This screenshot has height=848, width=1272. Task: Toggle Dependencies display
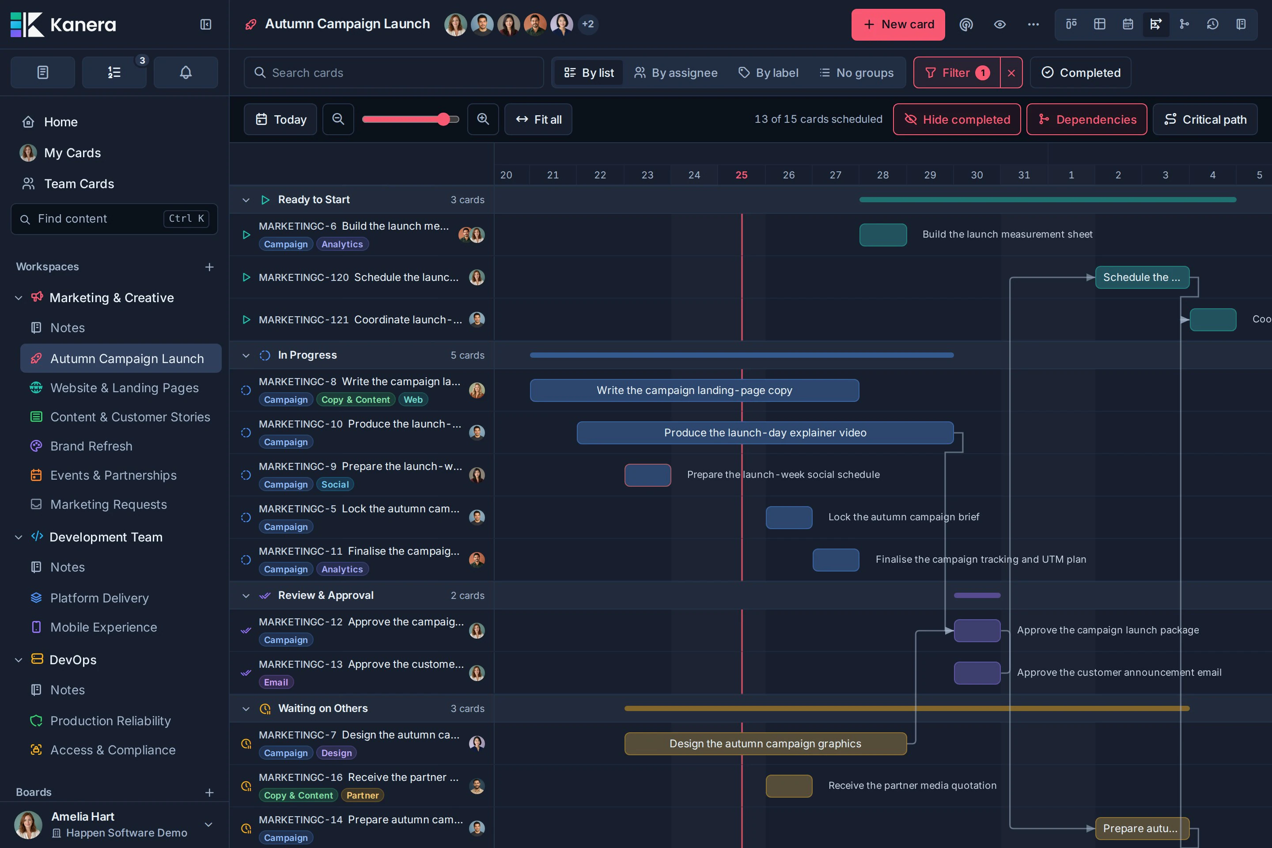click(x=1086, y=119)
